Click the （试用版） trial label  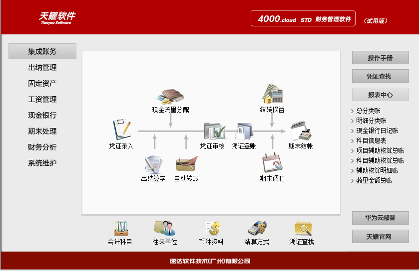pyautogui.click(x=376, y=21)
